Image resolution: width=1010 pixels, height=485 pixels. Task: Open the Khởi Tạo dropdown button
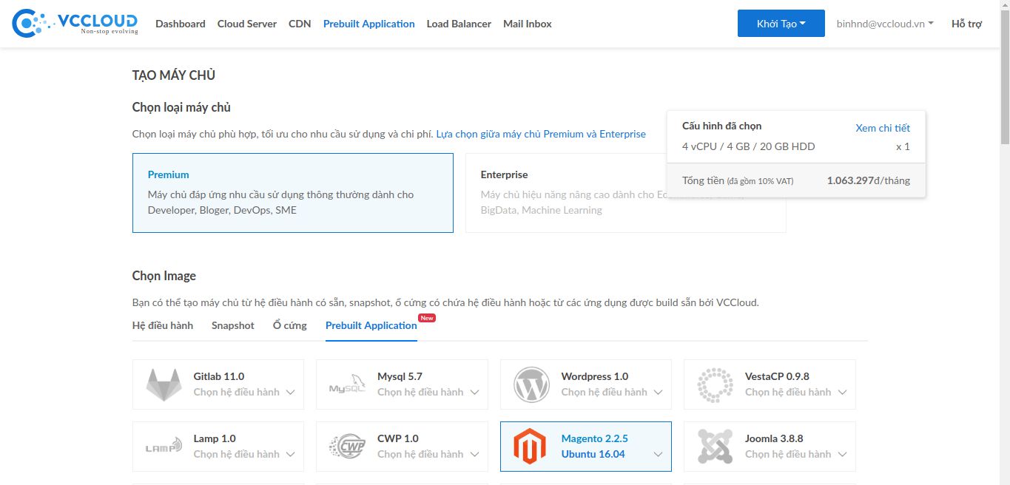[x=781, y=24]
